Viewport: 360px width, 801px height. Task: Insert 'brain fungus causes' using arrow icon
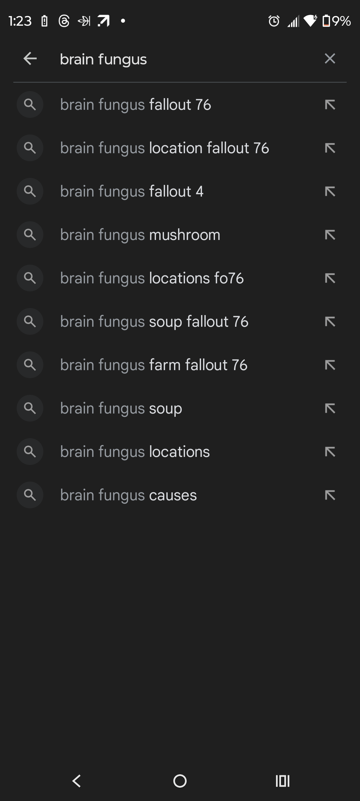(x=330, y=495)
